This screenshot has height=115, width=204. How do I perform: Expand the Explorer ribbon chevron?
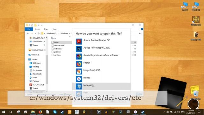point(139,29)
